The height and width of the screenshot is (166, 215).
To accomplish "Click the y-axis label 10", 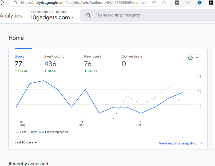I will (x=200, y=91).
